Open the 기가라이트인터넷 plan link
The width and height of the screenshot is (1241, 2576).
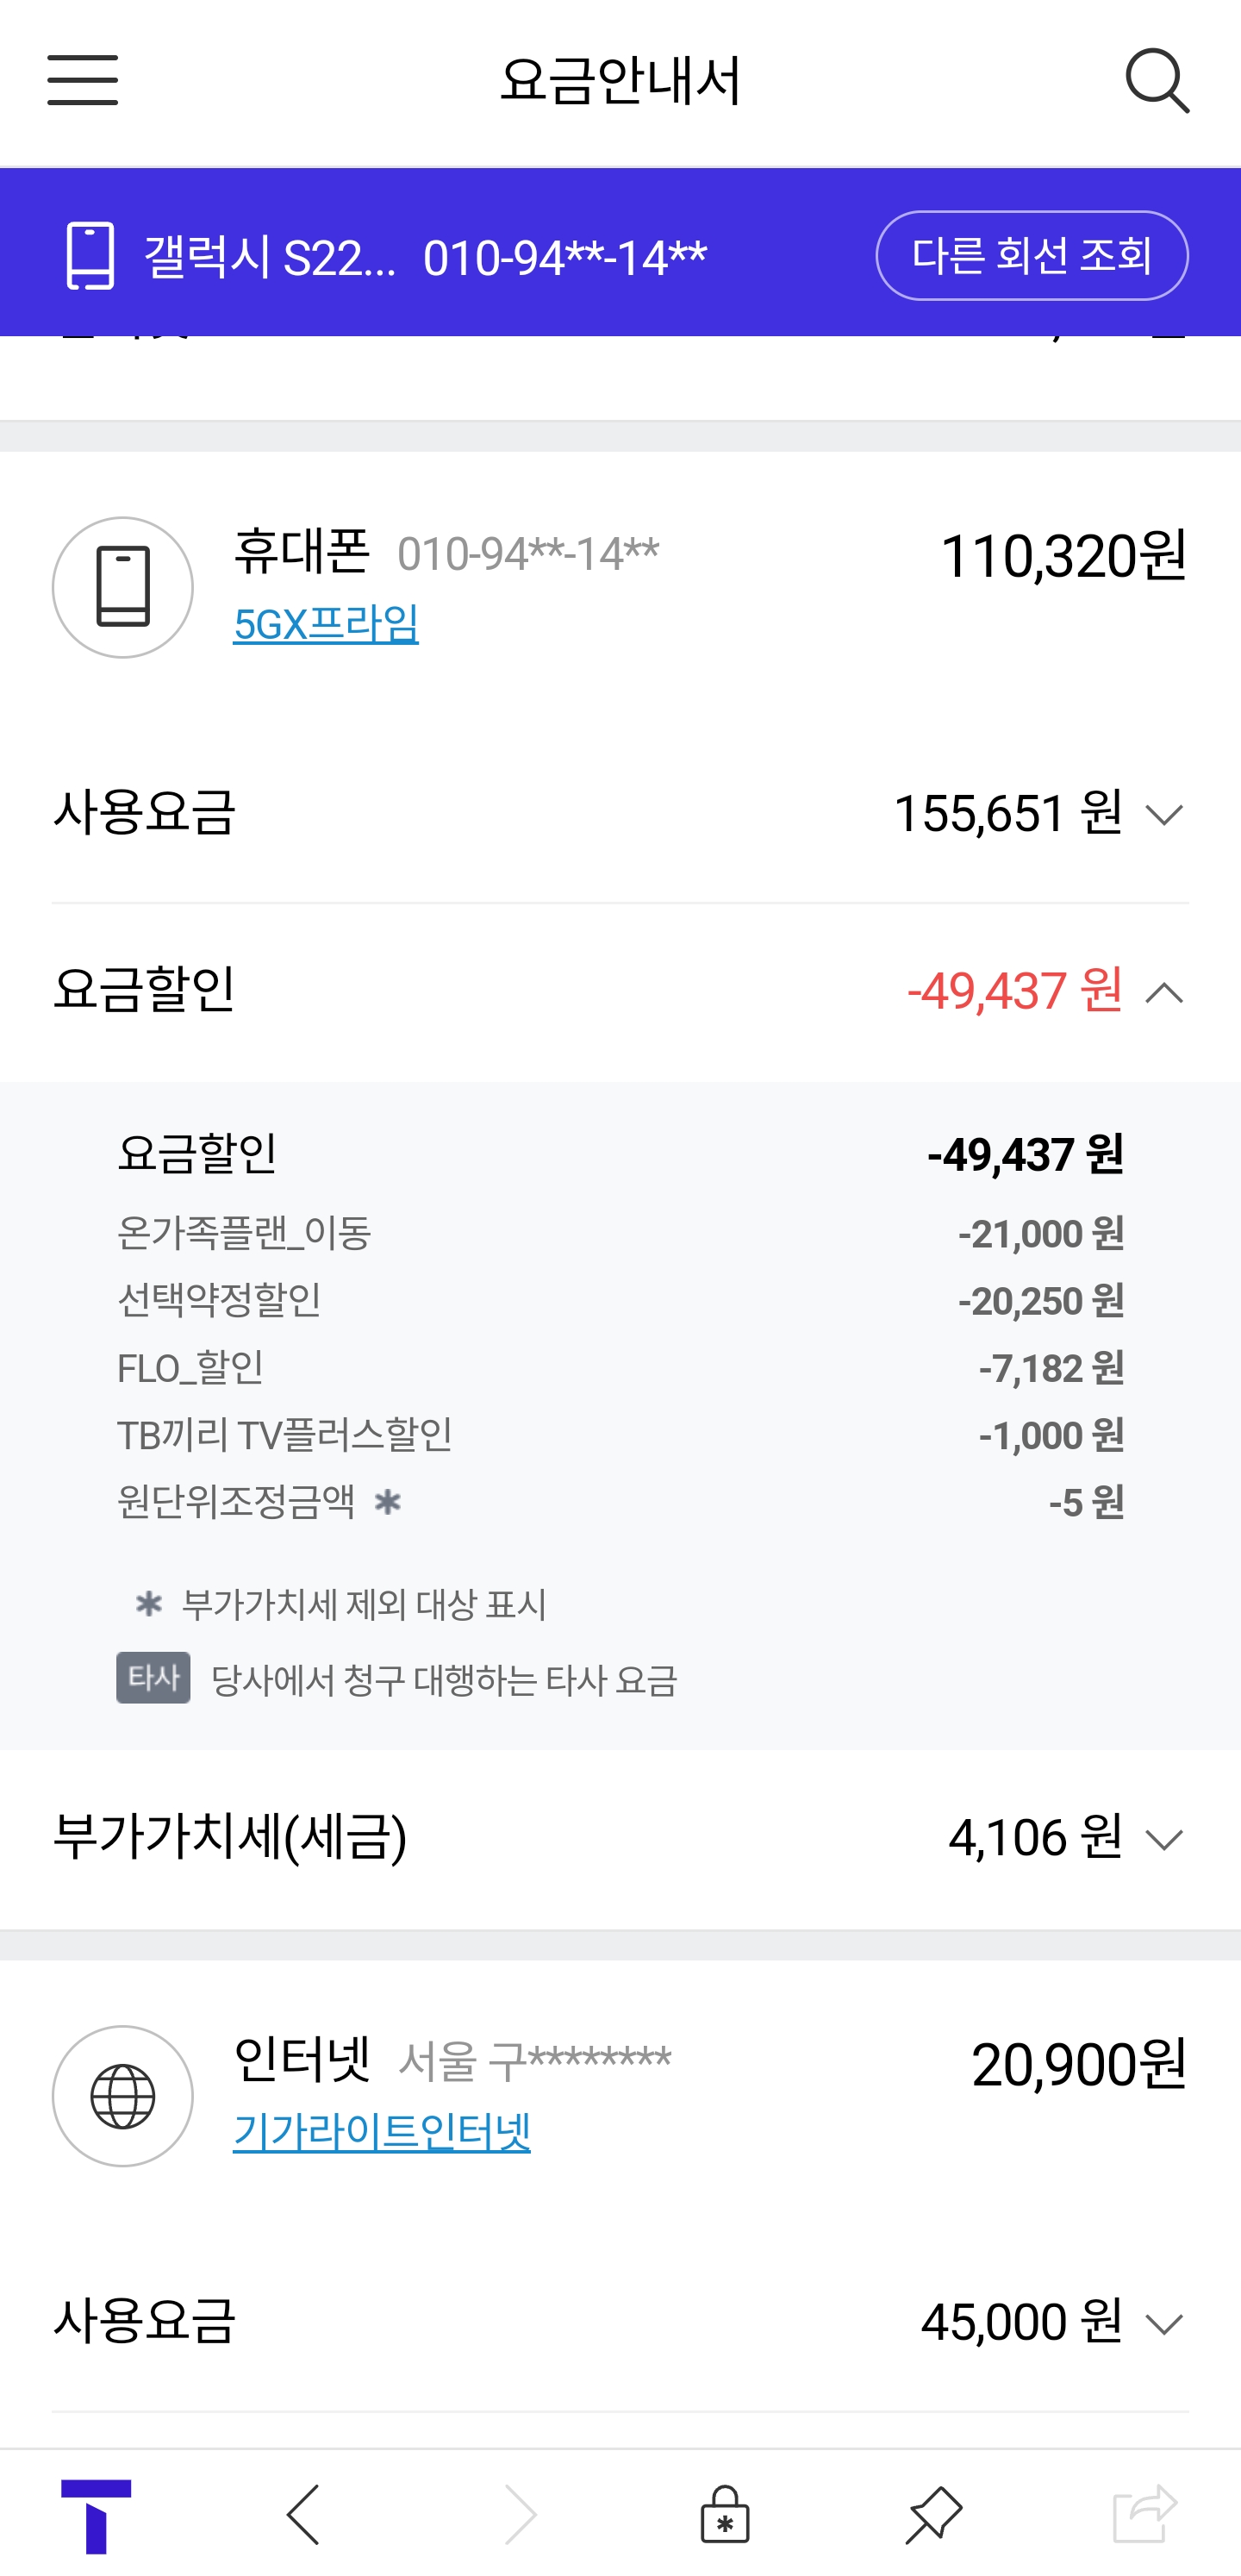[x=381, y=2132]
